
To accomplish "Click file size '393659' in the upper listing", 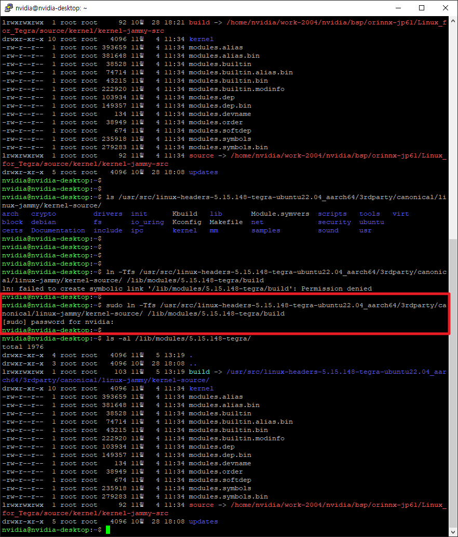I will click(x=114, y=47).
